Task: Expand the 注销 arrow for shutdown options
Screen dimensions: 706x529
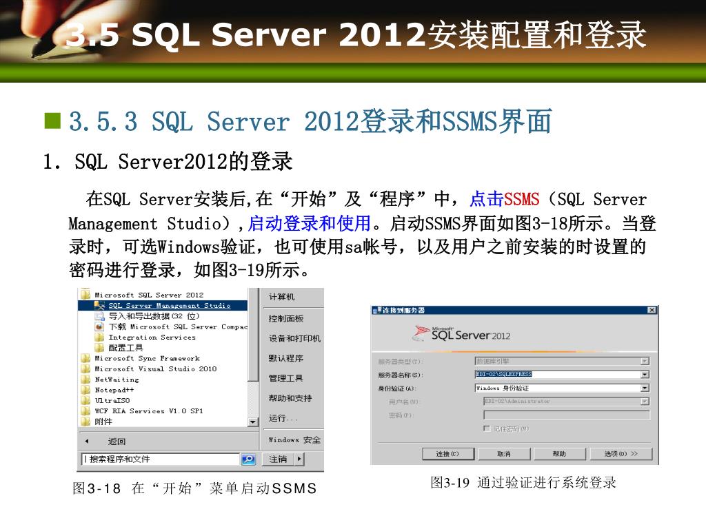Action: click(299, 459)
